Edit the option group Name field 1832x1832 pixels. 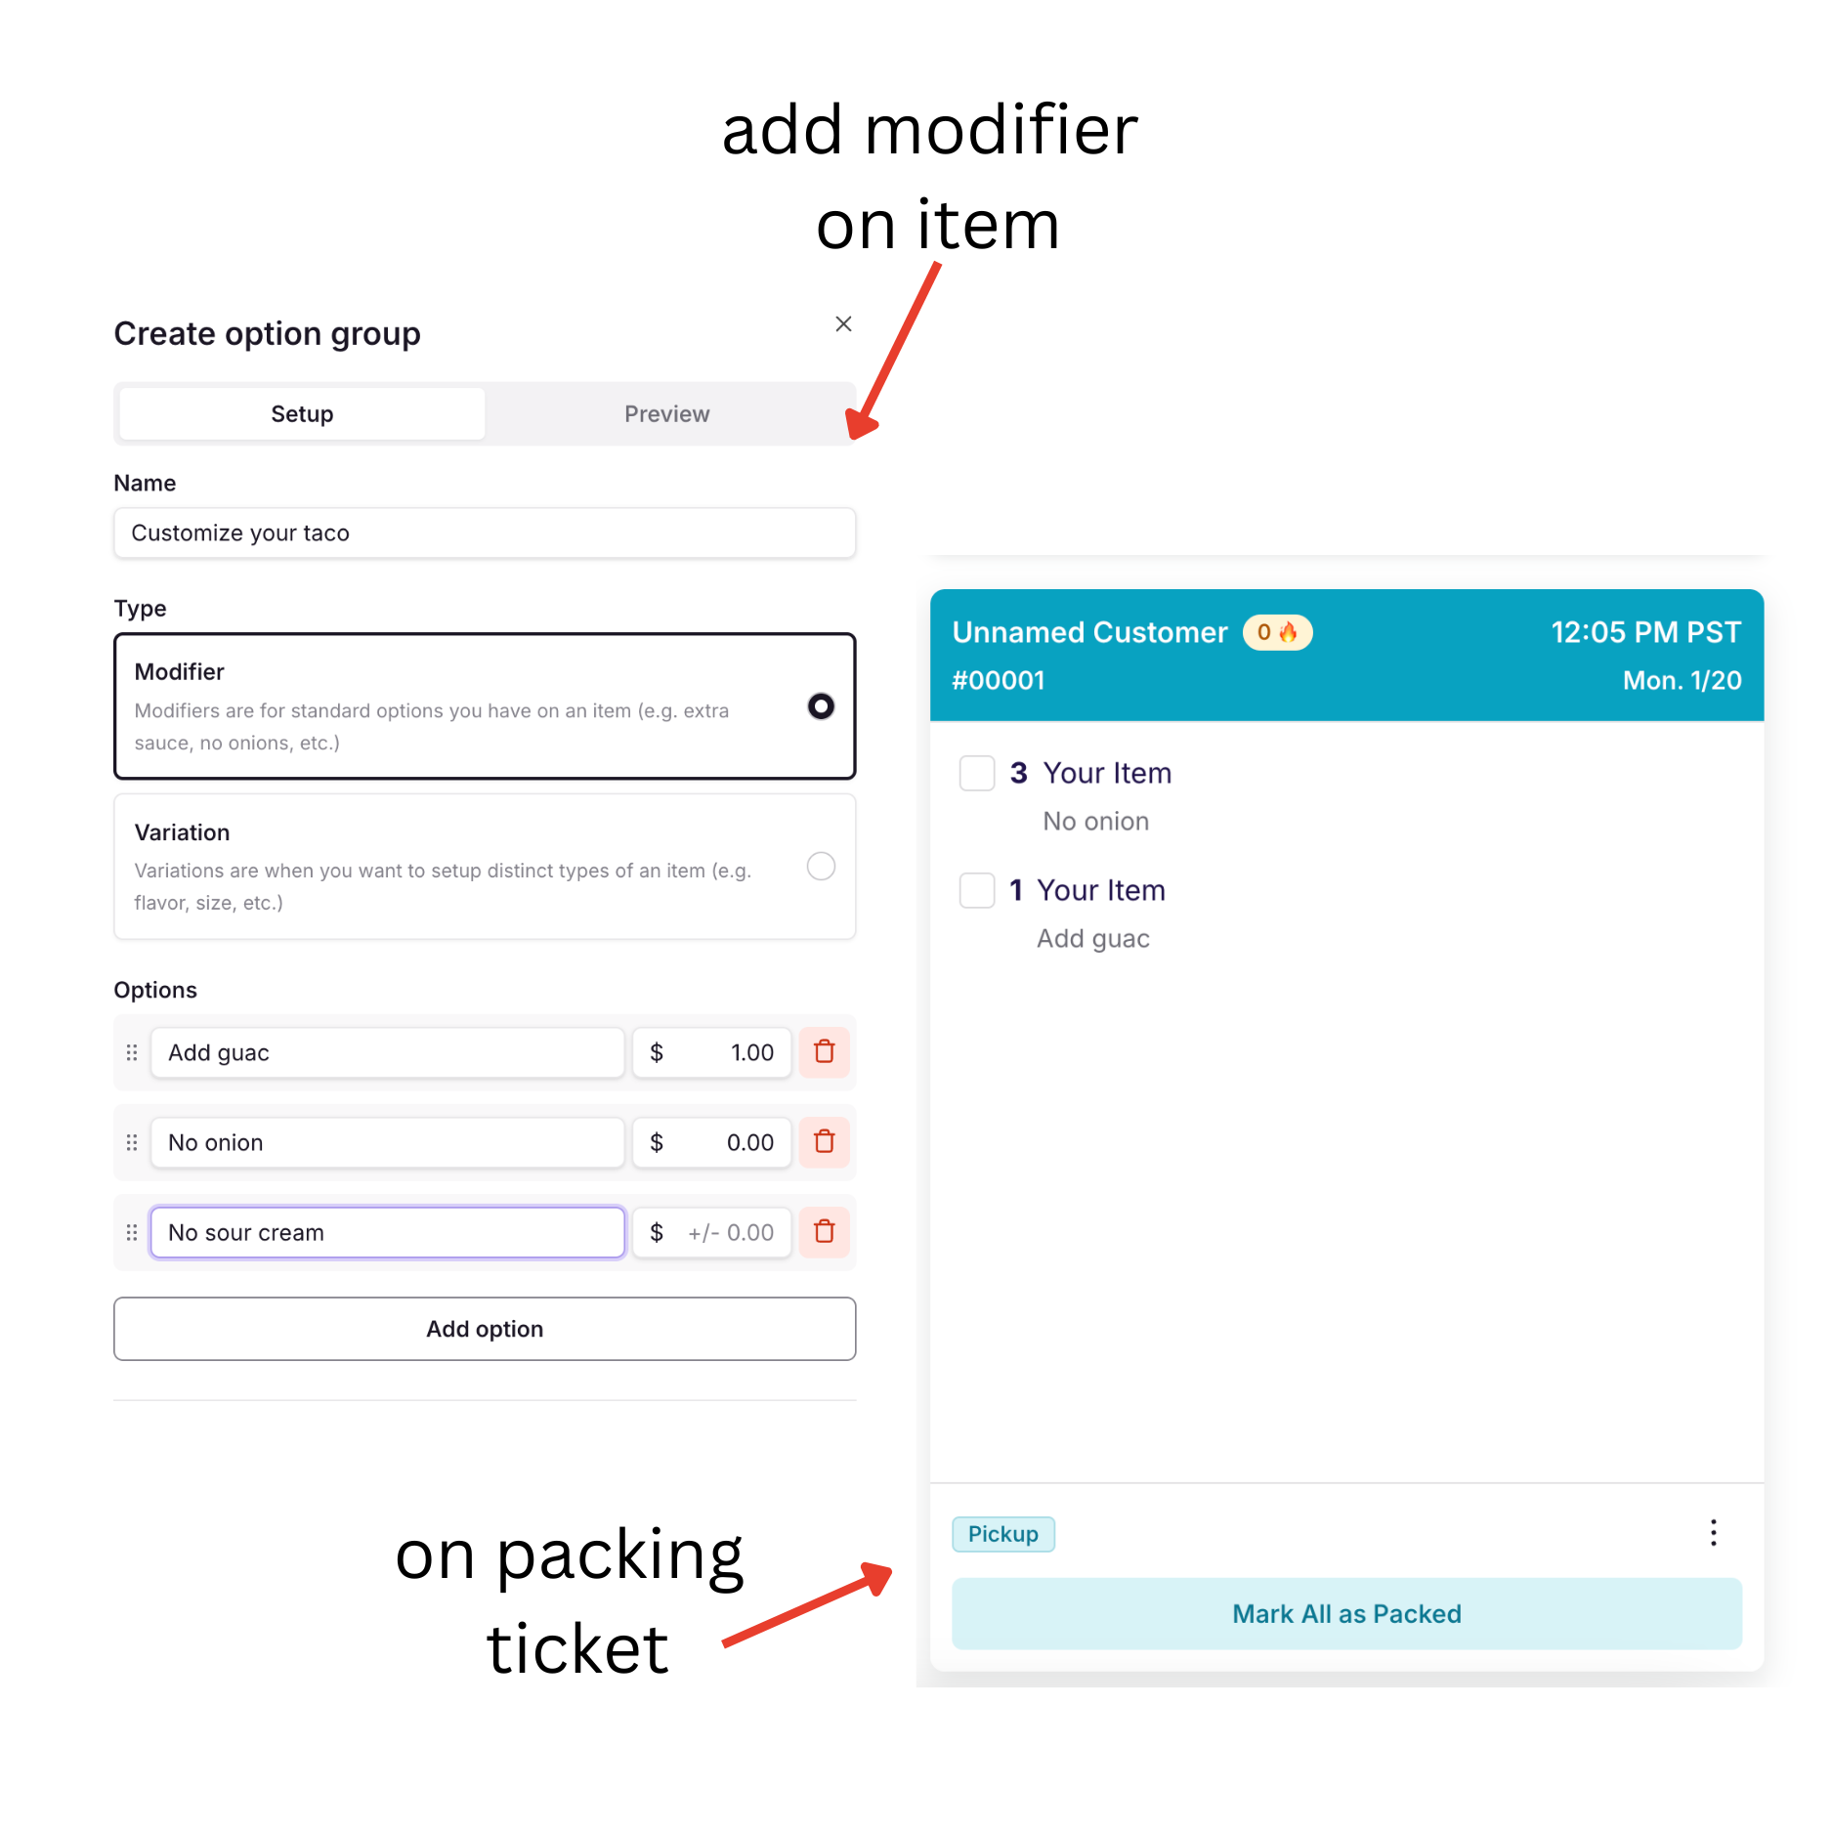485,533
